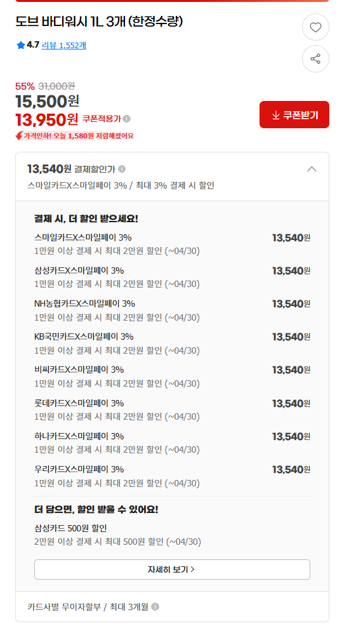Screen dimensions: 342x633
Task: Click the 쿠폰받기 button
Action: (294, 115)
